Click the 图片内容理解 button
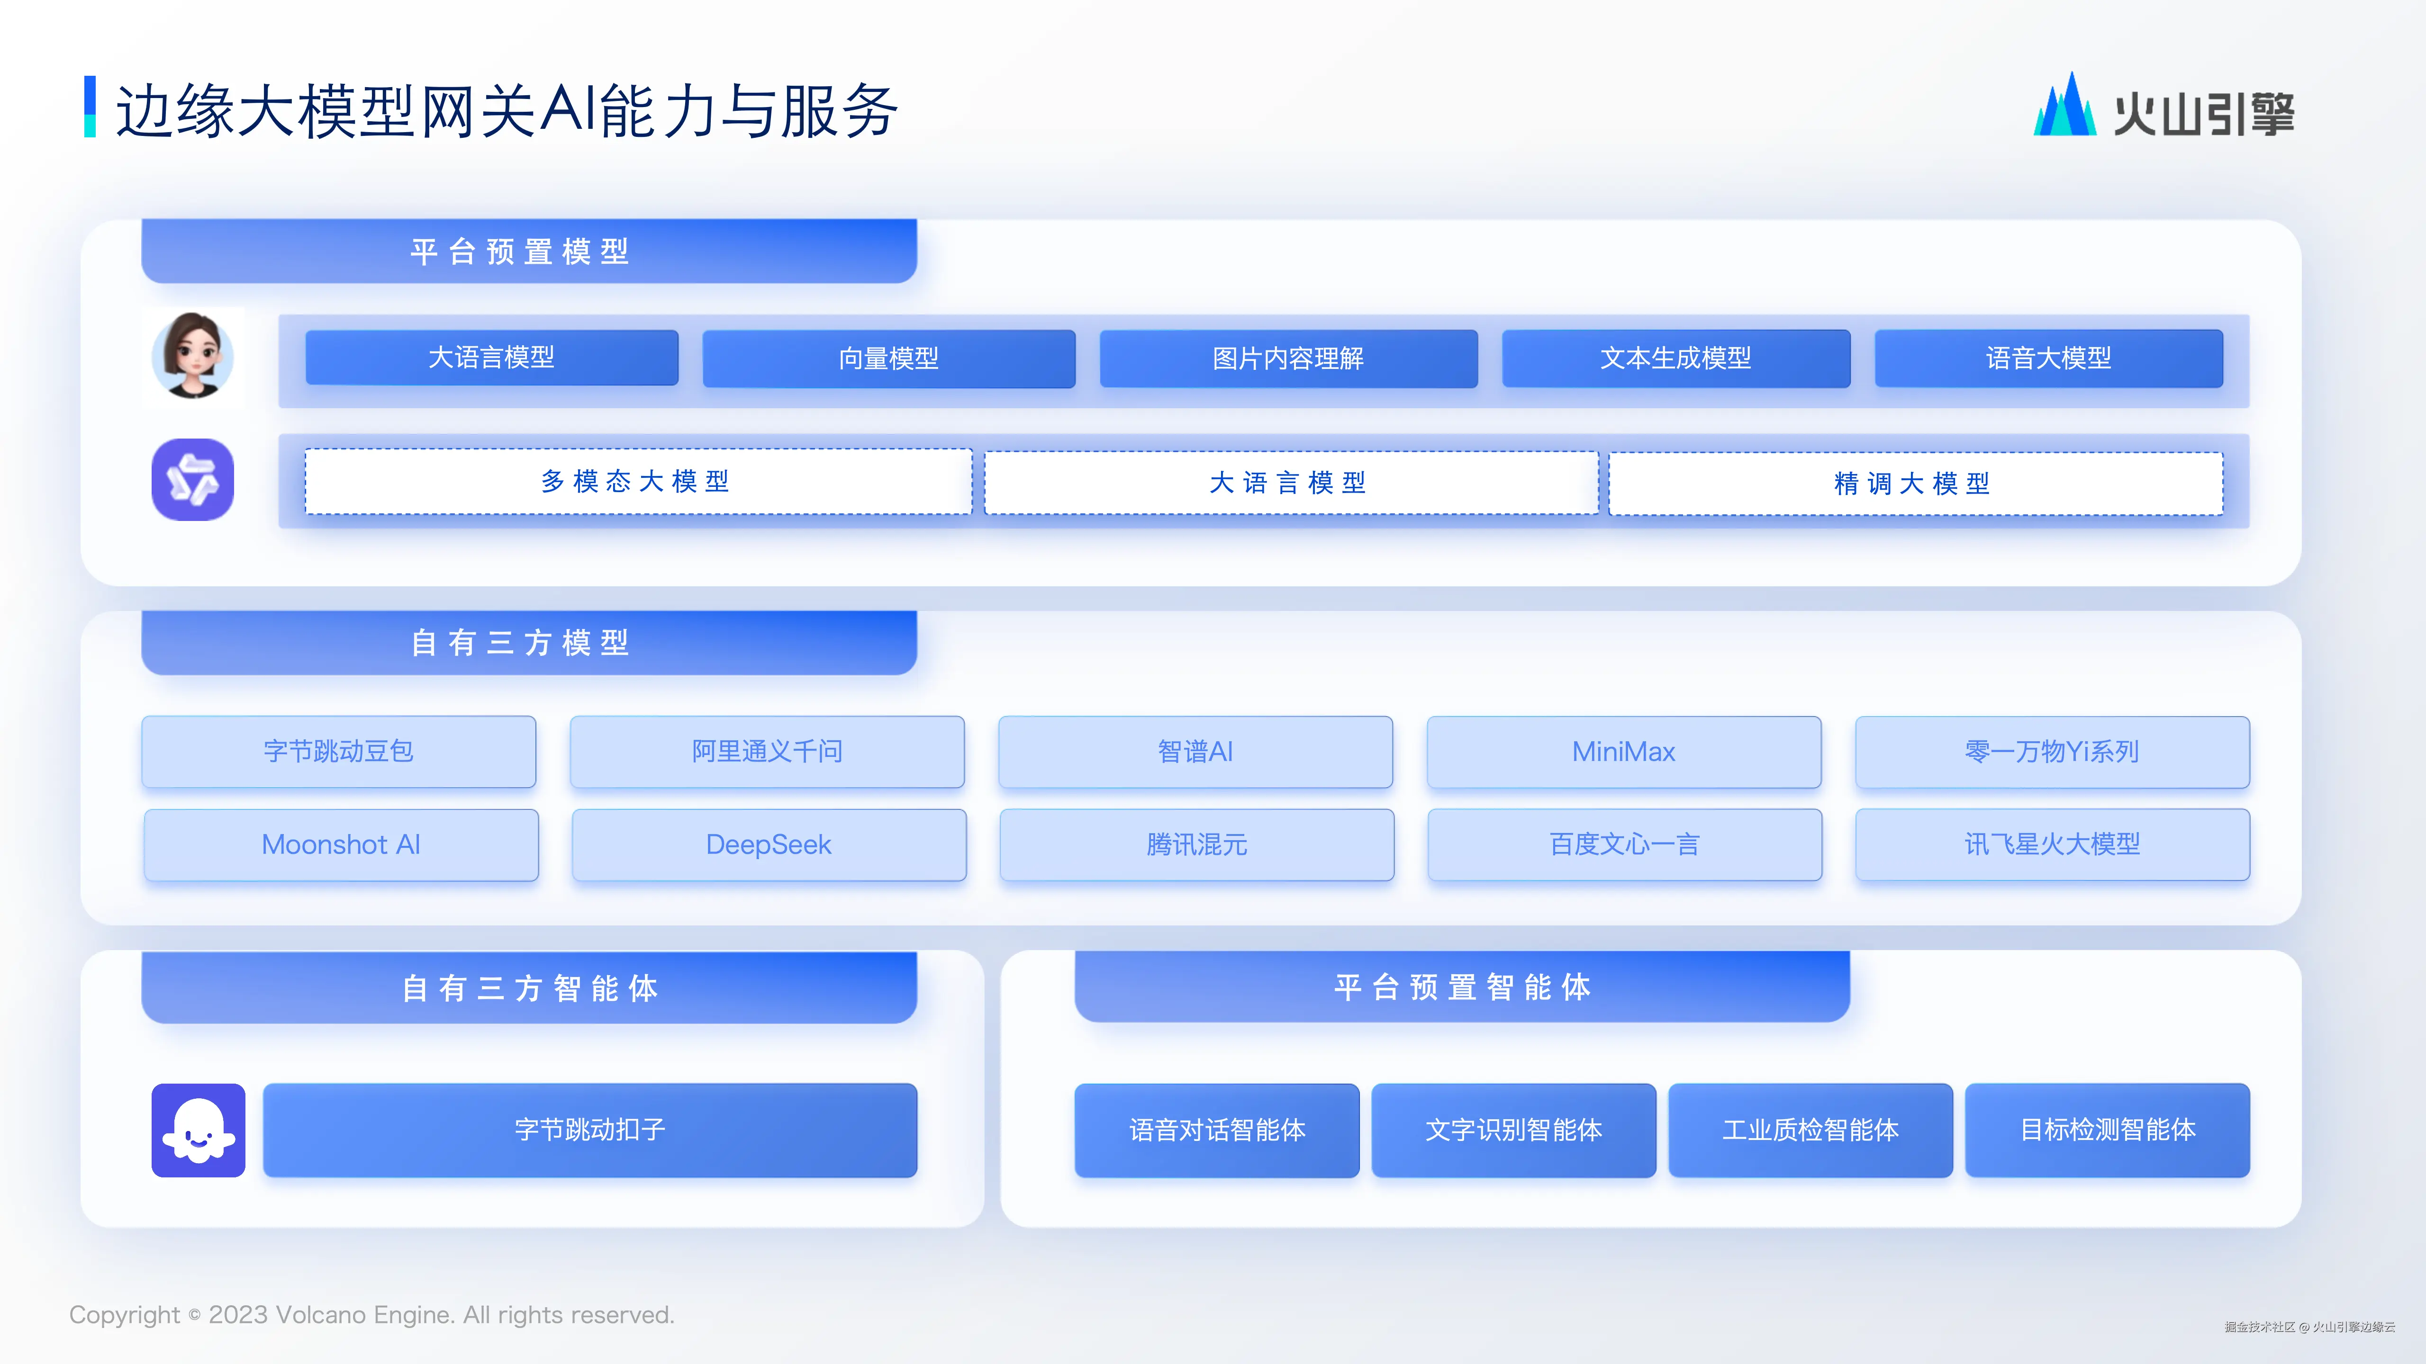The image size is (2426, 1364). [1287, 359]
